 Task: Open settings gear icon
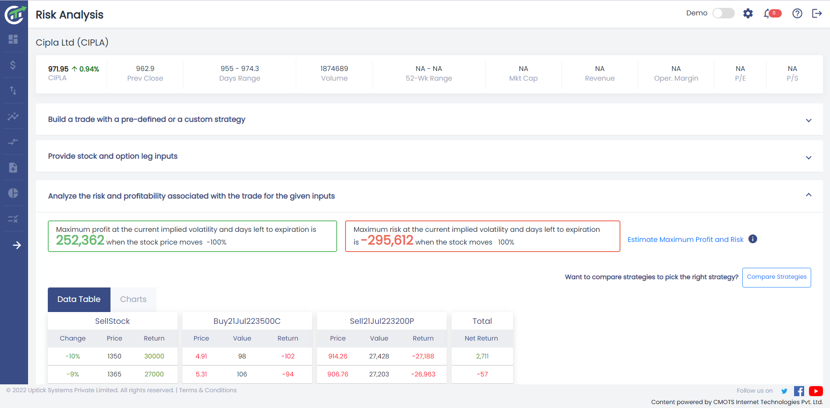coord(748,14)
